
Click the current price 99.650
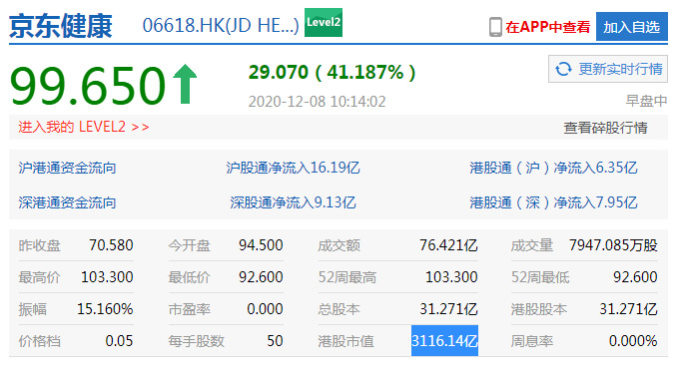coord(88,85)
